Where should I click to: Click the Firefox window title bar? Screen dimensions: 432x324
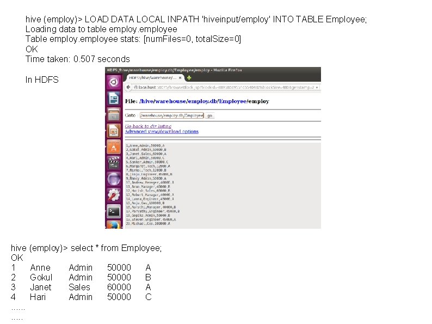[213, 70]
